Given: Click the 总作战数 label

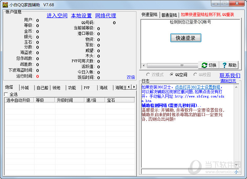Looking at the screenshot, I should 25,58.
